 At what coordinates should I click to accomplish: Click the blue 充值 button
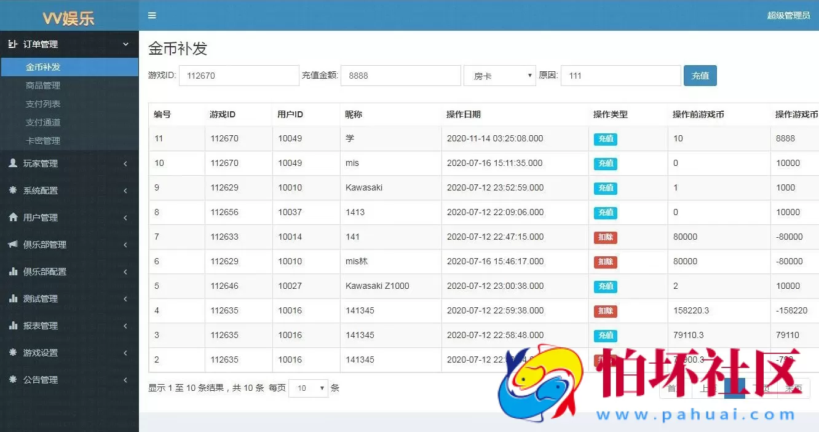tap(700, 75)
